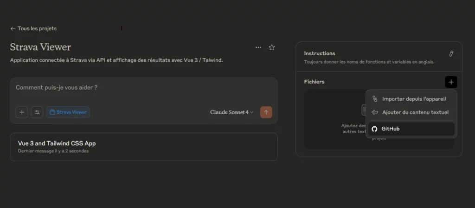This screenshot has height=208, width=475.
Task: Click the project description text
Action: pos(116,60)
